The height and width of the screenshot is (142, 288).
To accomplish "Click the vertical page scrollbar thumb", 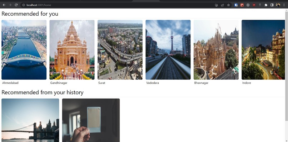I will [x=286, y=66].
